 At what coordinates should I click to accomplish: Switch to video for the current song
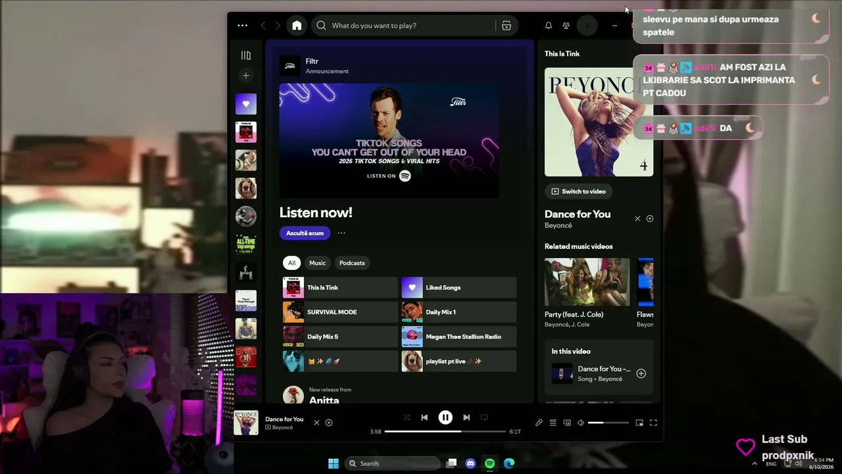tap(579, 192)
